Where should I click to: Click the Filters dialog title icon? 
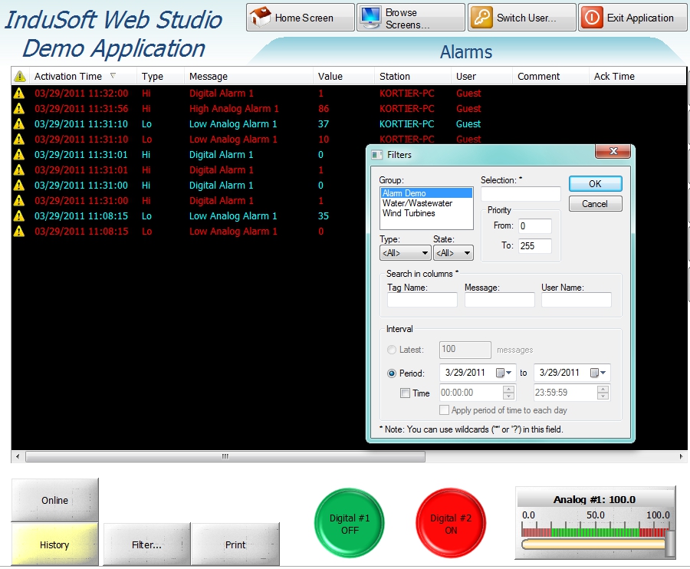pyautogui.click(x=376, y=155)
